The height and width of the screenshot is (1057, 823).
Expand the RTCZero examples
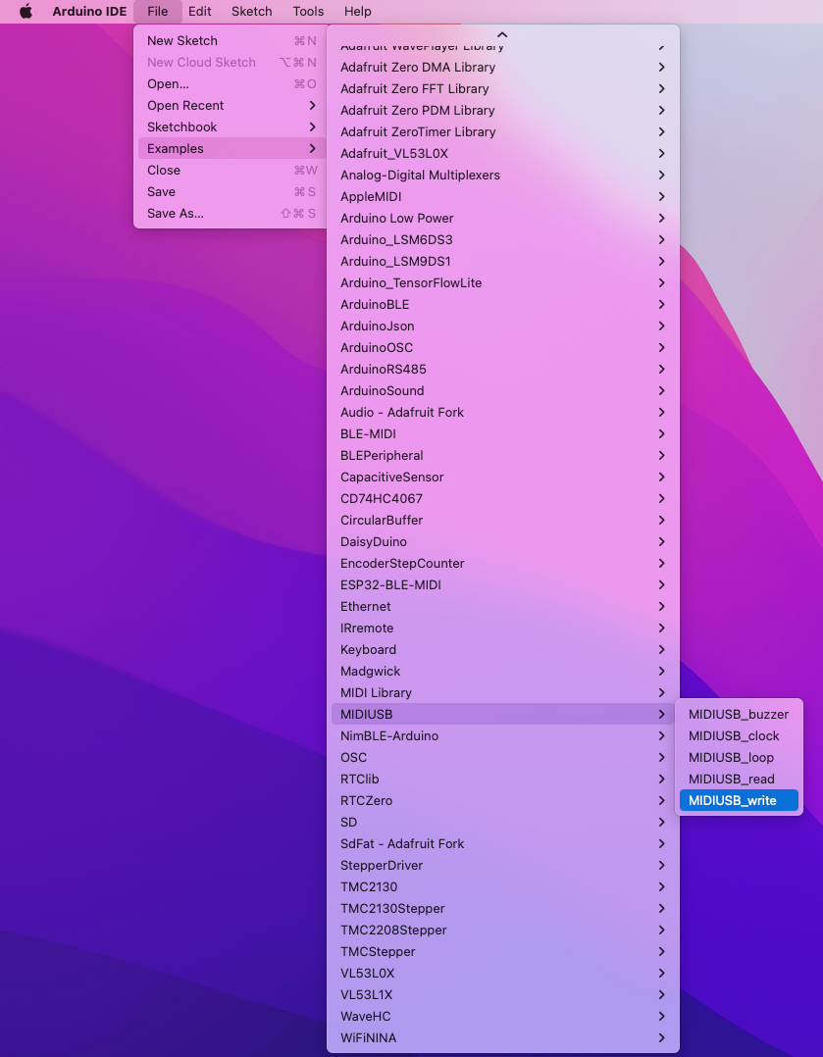(x=502, y=800)
